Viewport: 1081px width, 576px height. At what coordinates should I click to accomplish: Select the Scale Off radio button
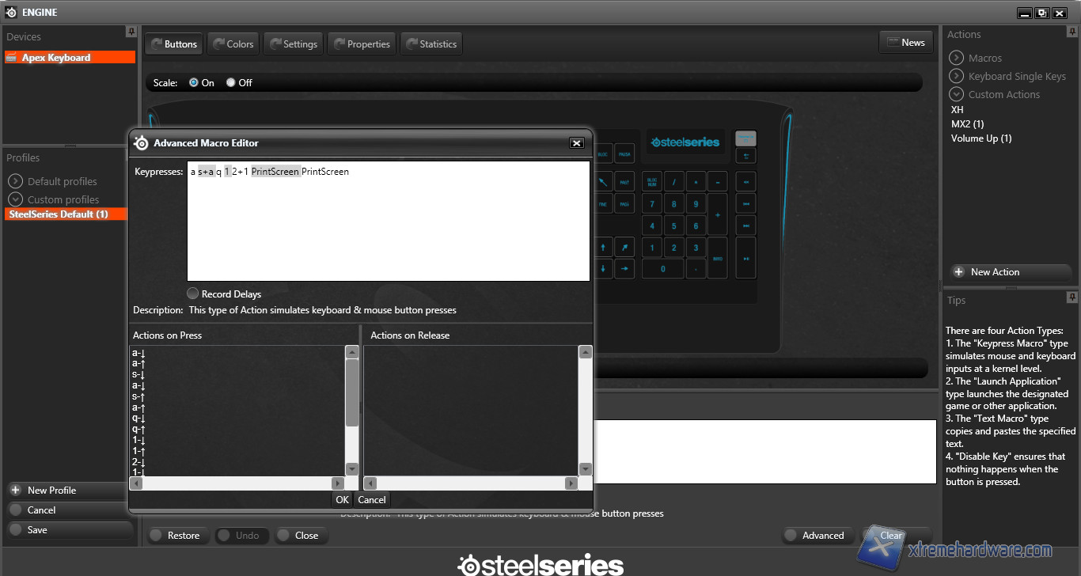(x=231, y=82)
